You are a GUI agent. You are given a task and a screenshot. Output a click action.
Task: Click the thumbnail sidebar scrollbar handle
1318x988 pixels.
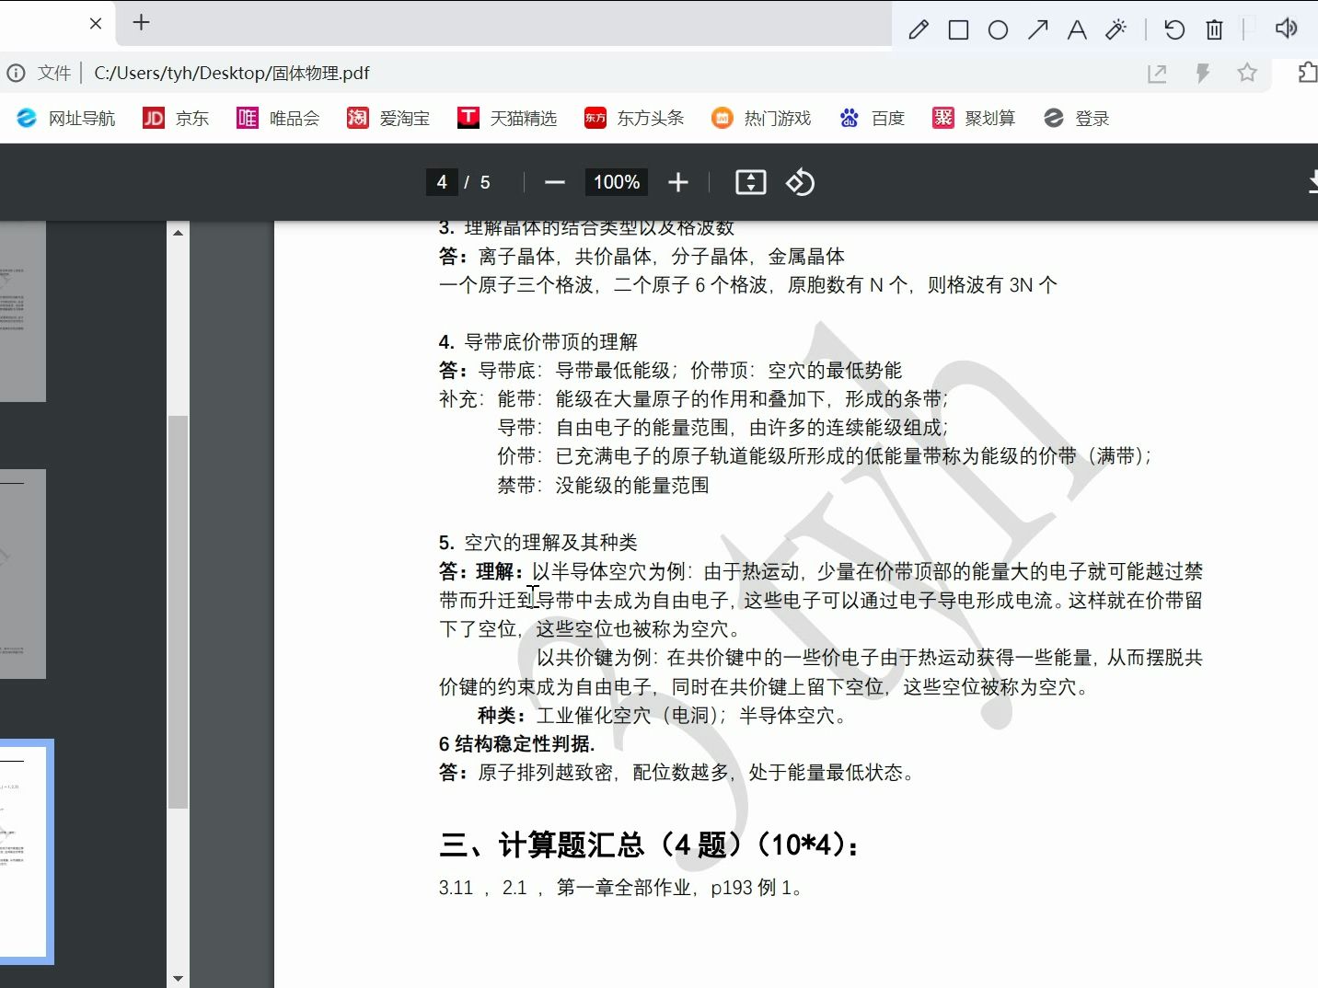click(178, 612)
